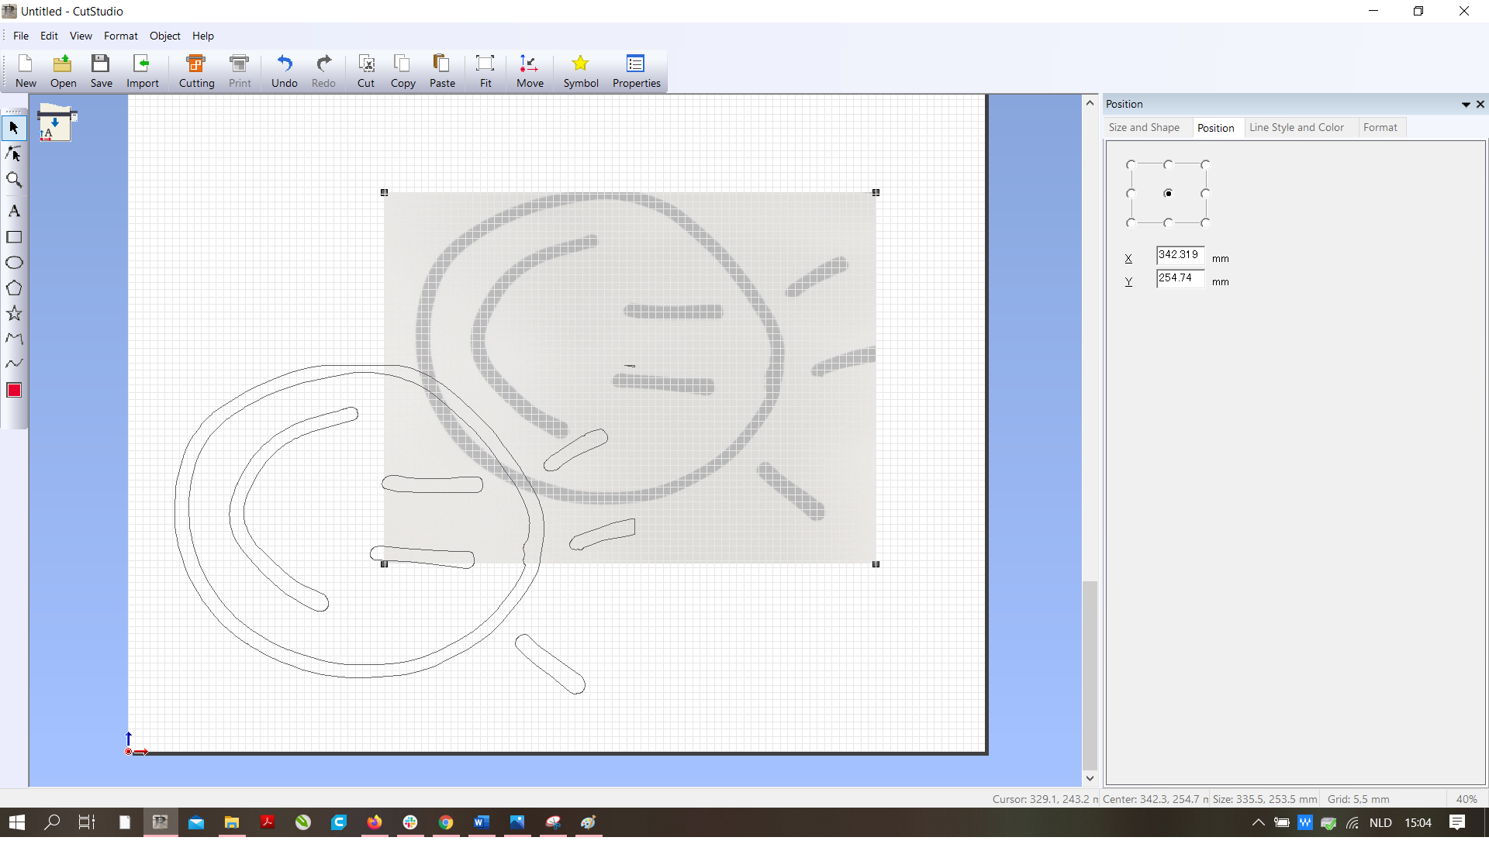Click the Import toolbar icon

click(142, 71)
